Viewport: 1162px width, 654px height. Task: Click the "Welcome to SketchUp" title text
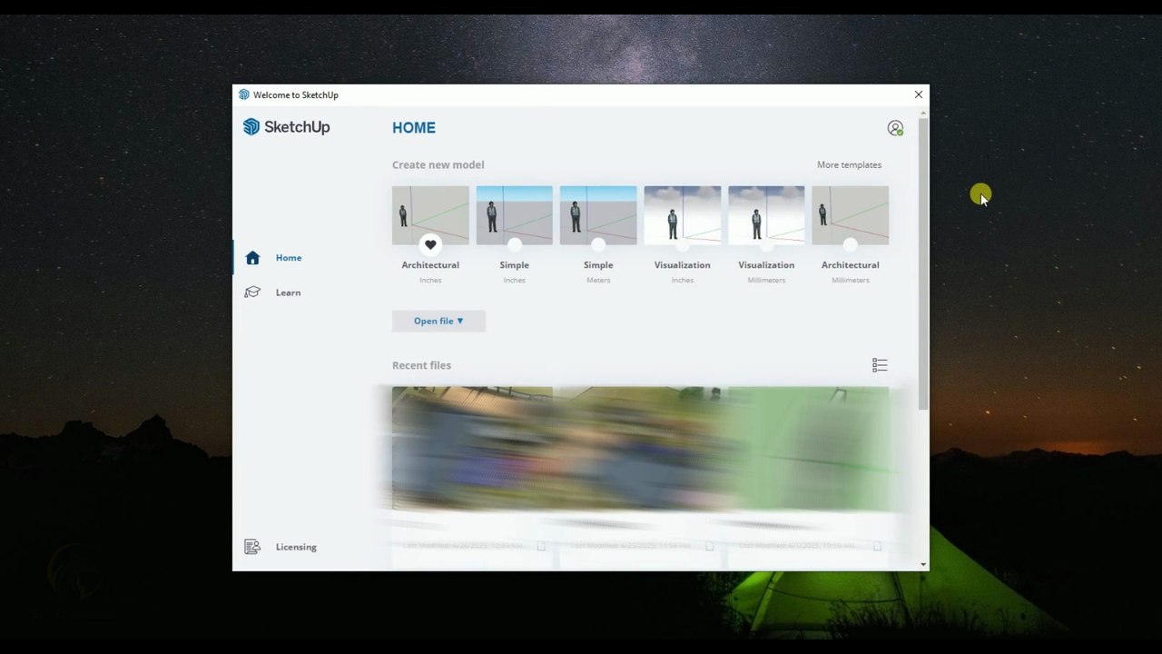point(296,94)
